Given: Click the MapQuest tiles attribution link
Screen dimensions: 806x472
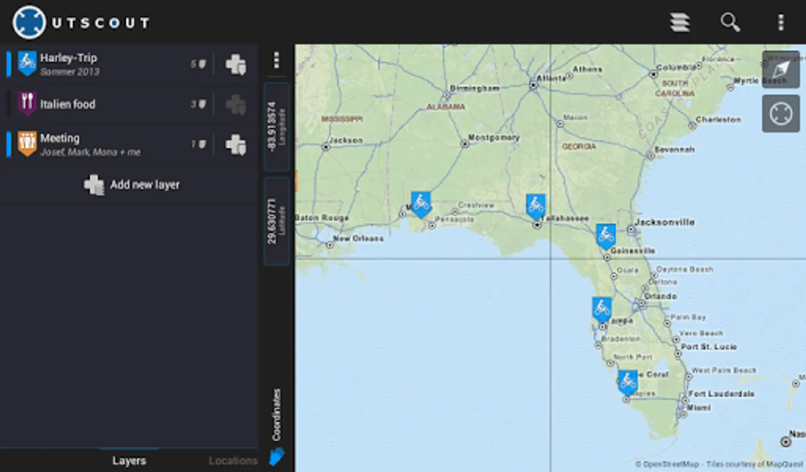Looking at the screenshot, I should [755, 464].
